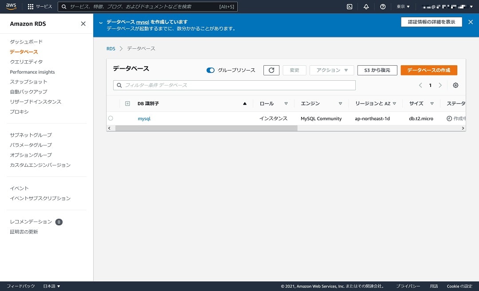The width and height of the screenshot is (479, 291).
Task: Click the 変更 button
Action: (x=294, y=70)
